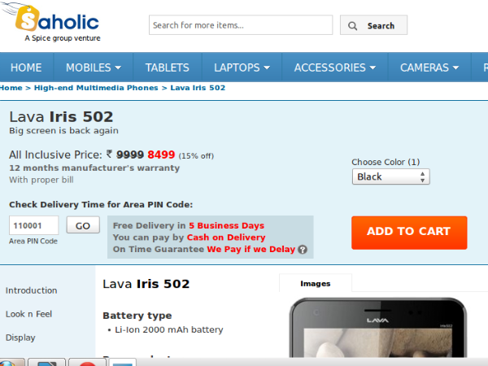Go to the Home menu item
488x366 pixels.
26,68
